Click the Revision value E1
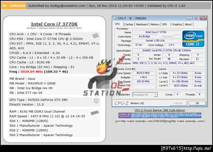Viewport: 213px width, 152px height. click(x=197, y=59)
